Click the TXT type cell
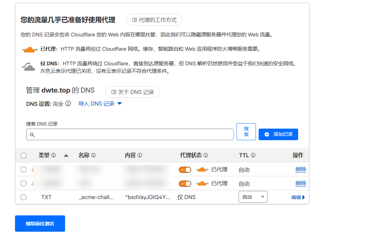 click(x=46, y=197)
